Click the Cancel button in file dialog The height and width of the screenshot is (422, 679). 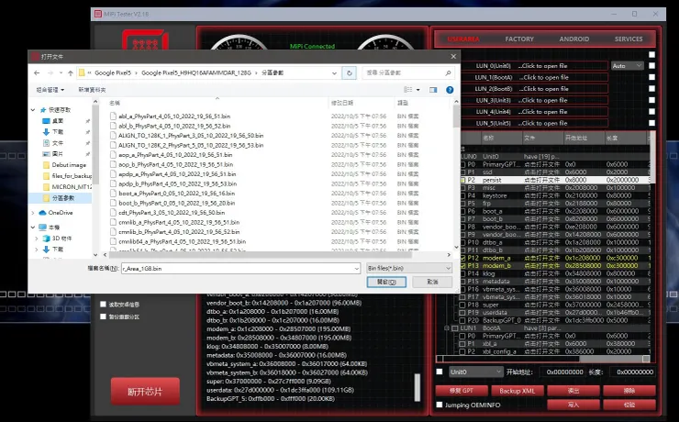click(432, 282)
